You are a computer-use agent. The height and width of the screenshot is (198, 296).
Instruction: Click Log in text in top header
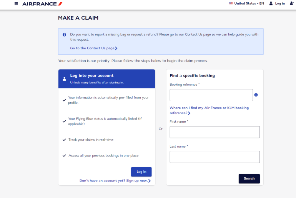click(x=280, y=3)
